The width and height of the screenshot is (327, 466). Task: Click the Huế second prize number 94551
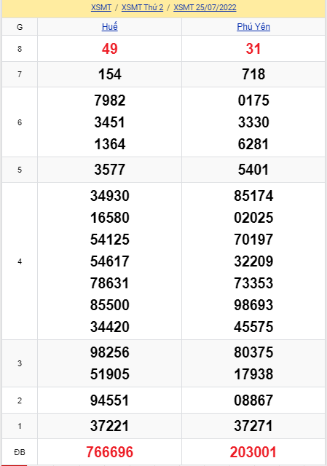[110, 400]
